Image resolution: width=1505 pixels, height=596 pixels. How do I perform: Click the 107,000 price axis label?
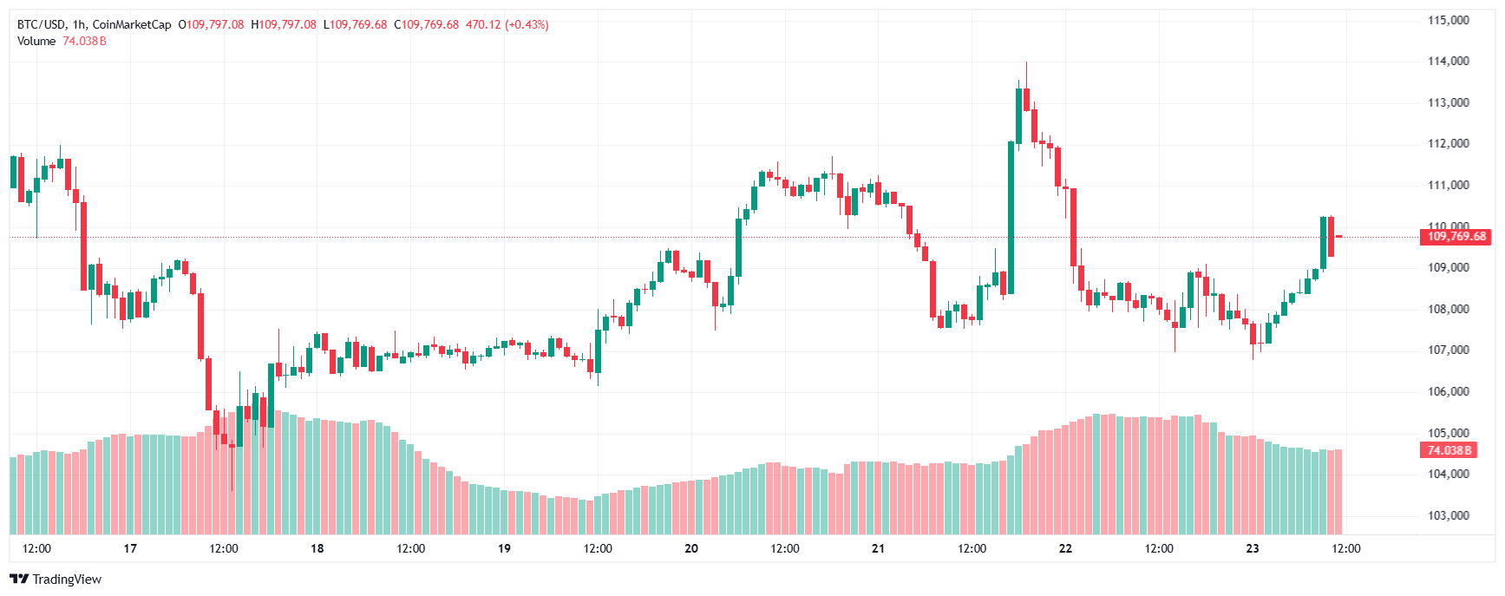coord(1449,350)
